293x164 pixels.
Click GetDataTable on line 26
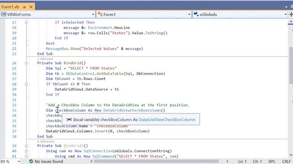pos(110,74)
